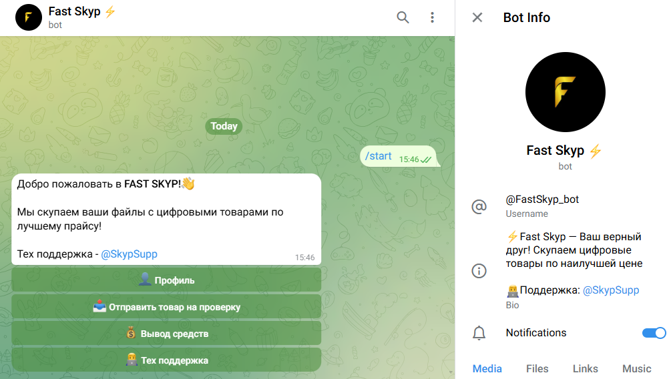Open @SkypSupp link in welcome message
Image resolution: width=671 pixels, height=379 pixels.
point(130,254)
